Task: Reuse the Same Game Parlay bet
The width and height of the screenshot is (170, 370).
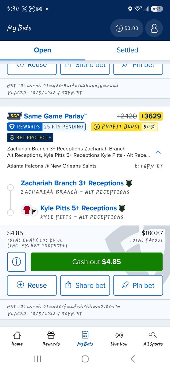Action: (x=32, y=285)
